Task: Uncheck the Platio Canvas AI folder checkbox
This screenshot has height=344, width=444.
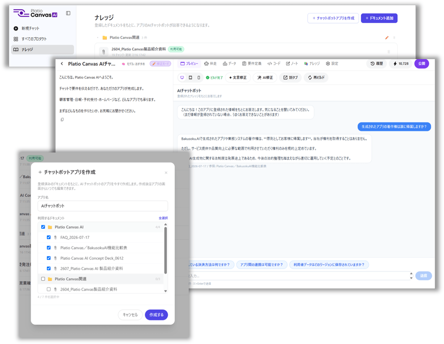Action: [43, 227]
